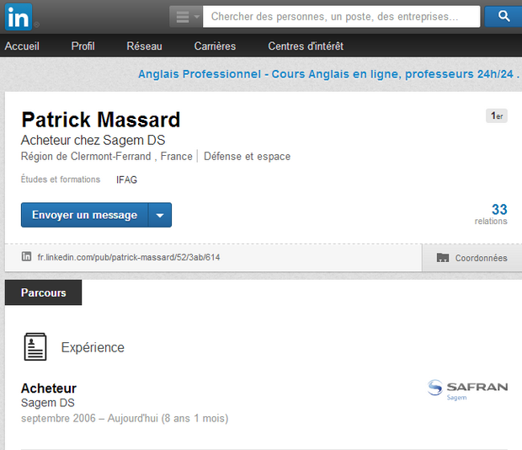Click the blue magnifying glass search button
Screen dimensions: 522x450
(x=503, y=16)
